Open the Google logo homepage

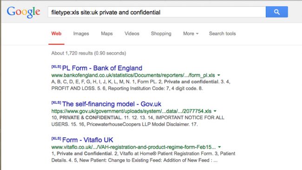[24, 12]
